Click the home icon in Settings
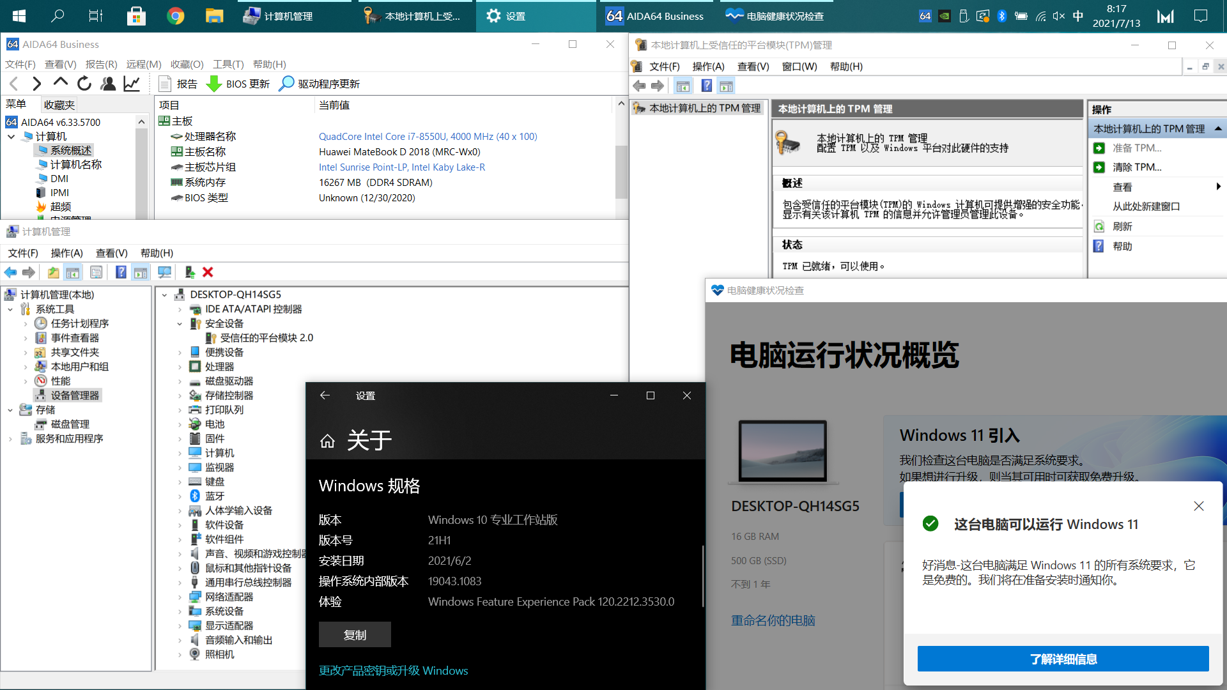Image resolution: width=1227 pixels, height=690 pixels. click(327, 441)
